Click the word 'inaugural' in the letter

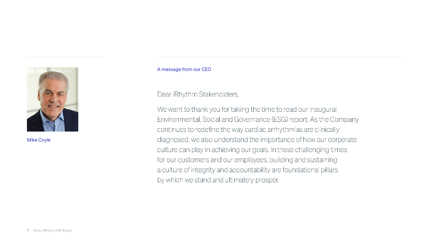323,109
